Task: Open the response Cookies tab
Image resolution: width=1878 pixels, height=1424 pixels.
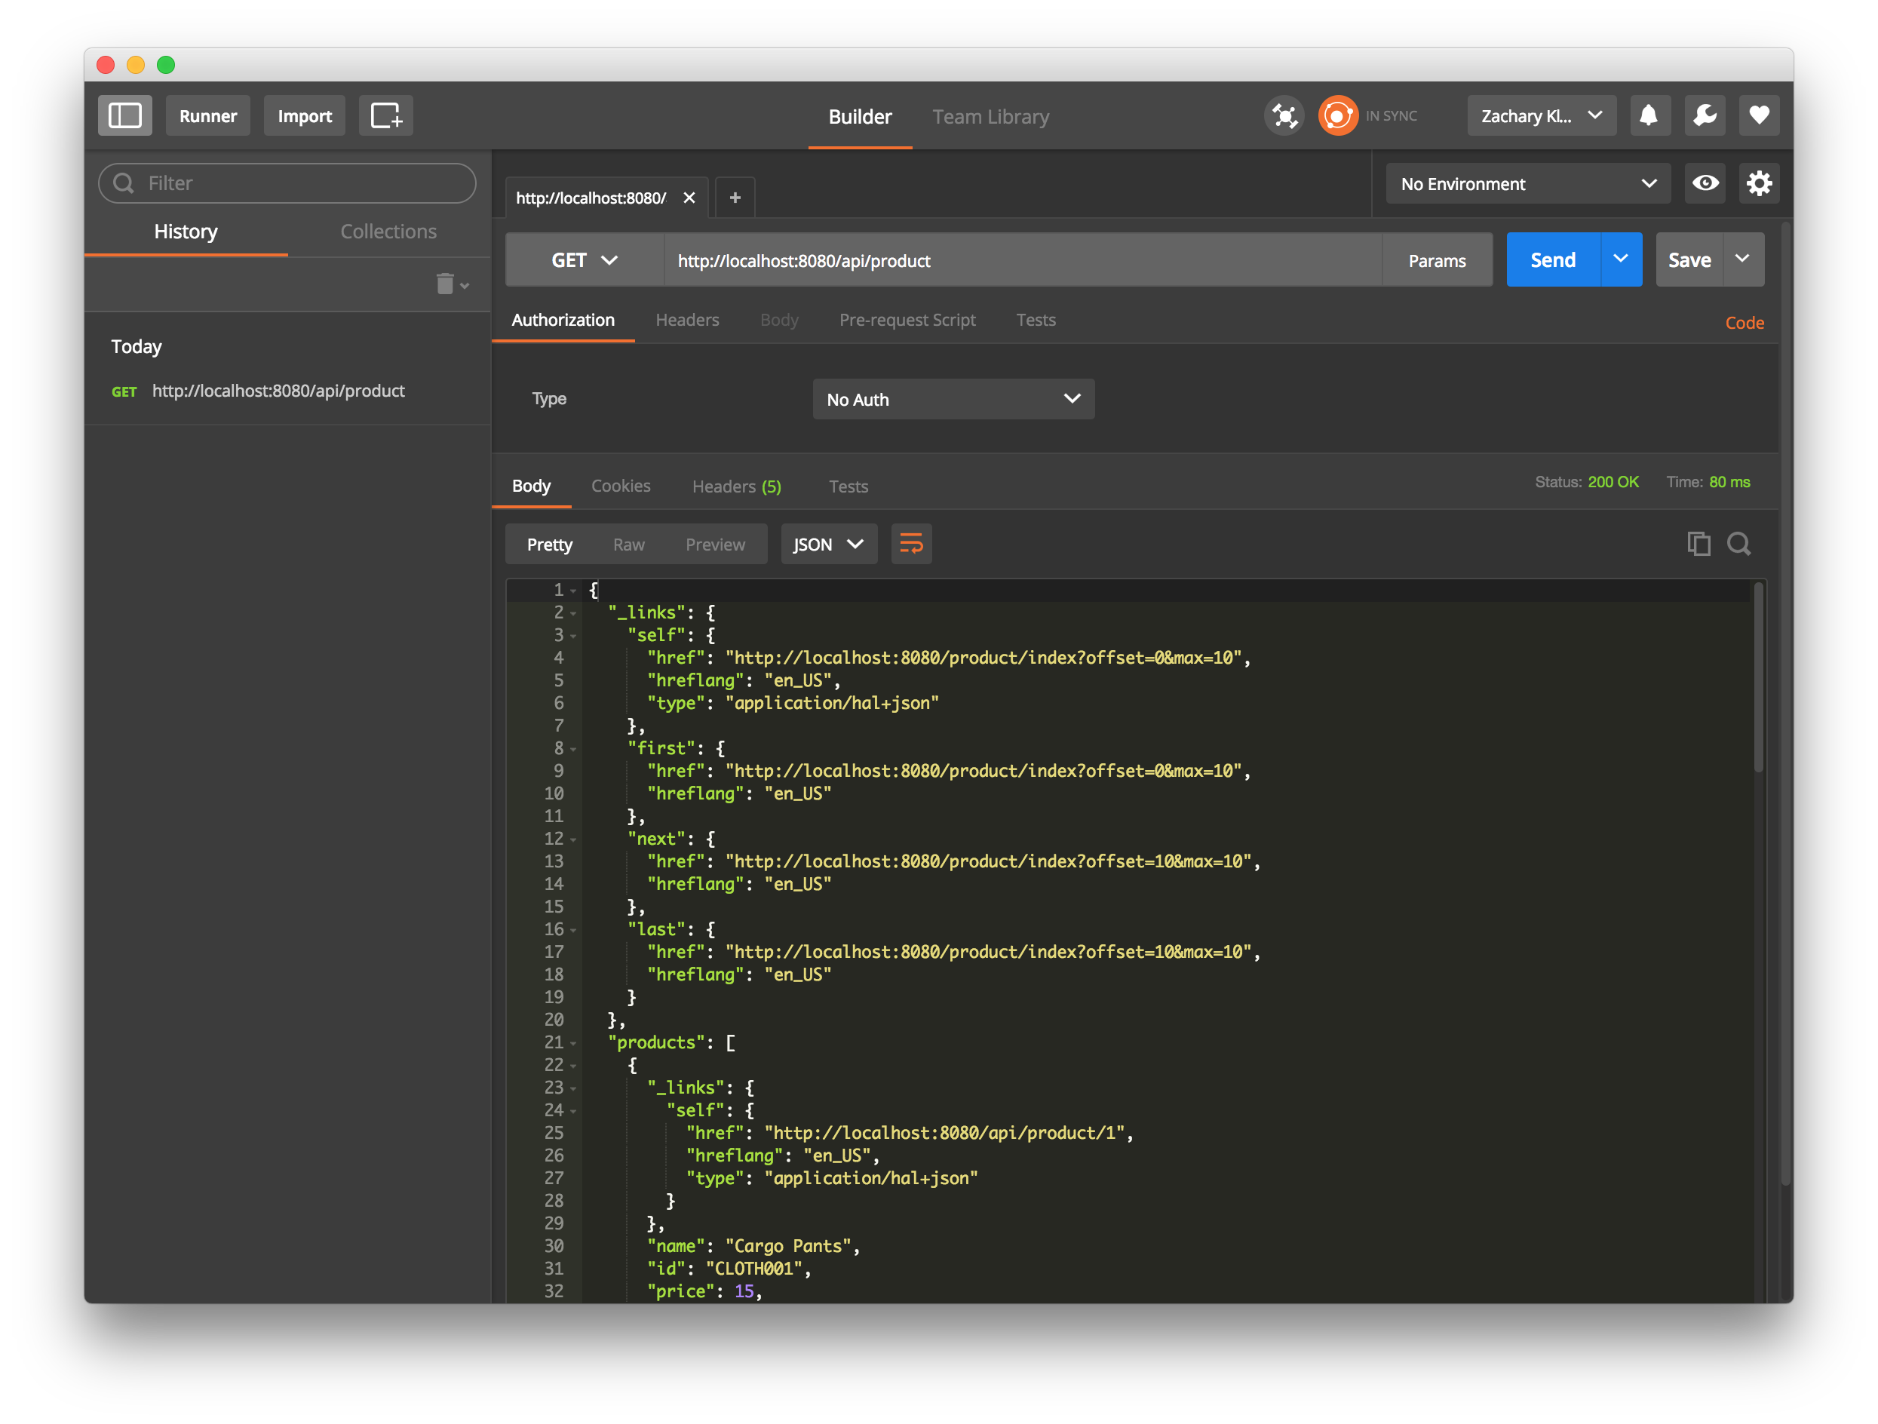Action: coord(621,486)
